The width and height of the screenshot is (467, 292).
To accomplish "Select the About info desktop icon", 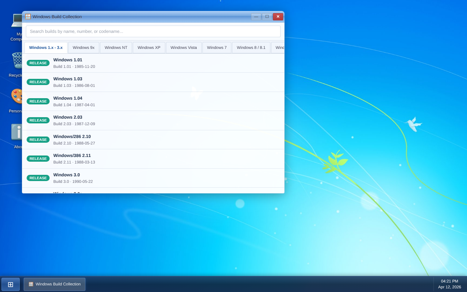I will click(16, 136).
